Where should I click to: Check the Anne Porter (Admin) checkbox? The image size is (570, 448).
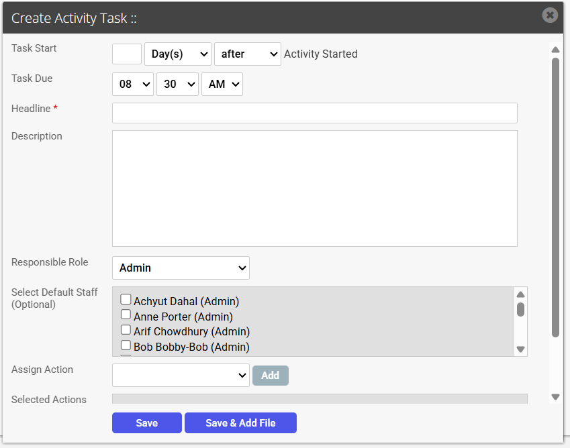(126, 315)
